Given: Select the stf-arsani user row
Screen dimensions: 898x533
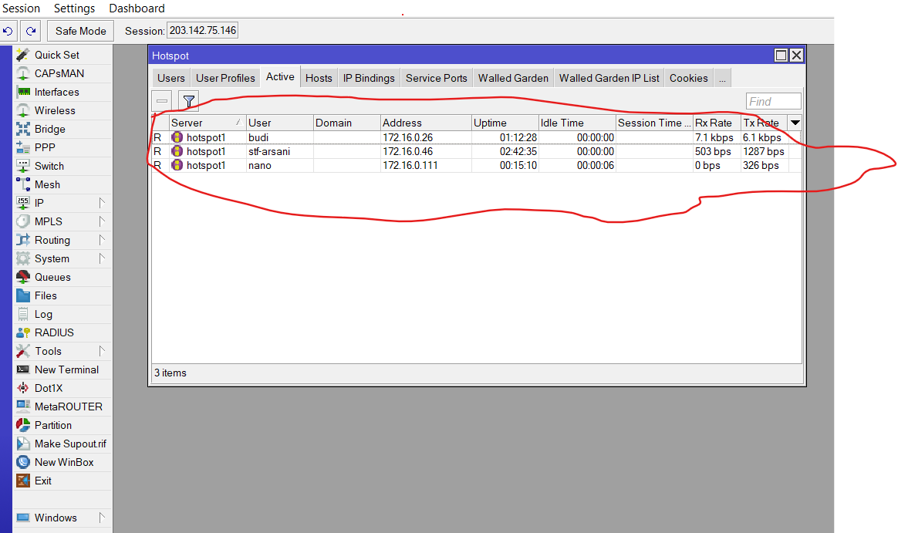Looking at the screenshot, I should (x=475, y=152).
